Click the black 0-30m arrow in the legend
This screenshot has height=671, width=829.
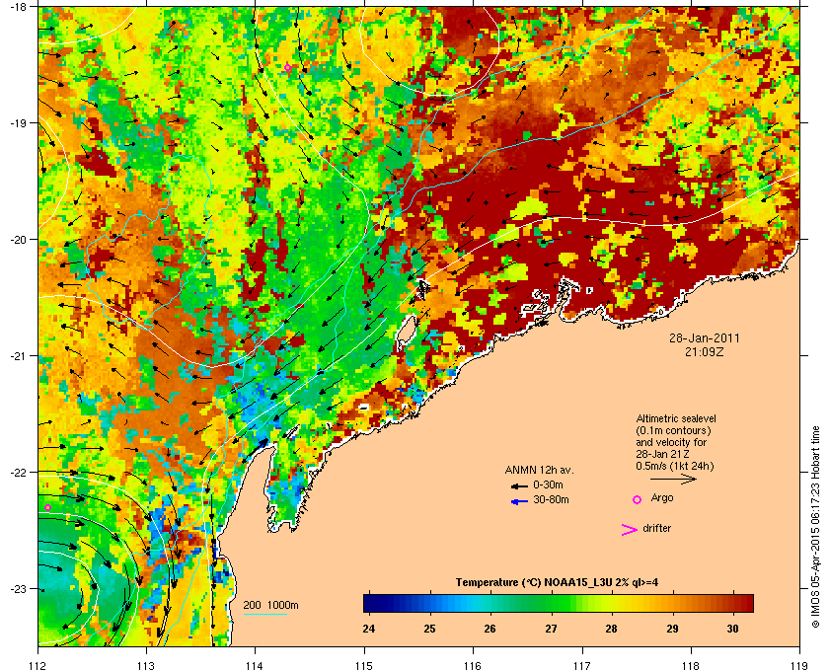519,485
